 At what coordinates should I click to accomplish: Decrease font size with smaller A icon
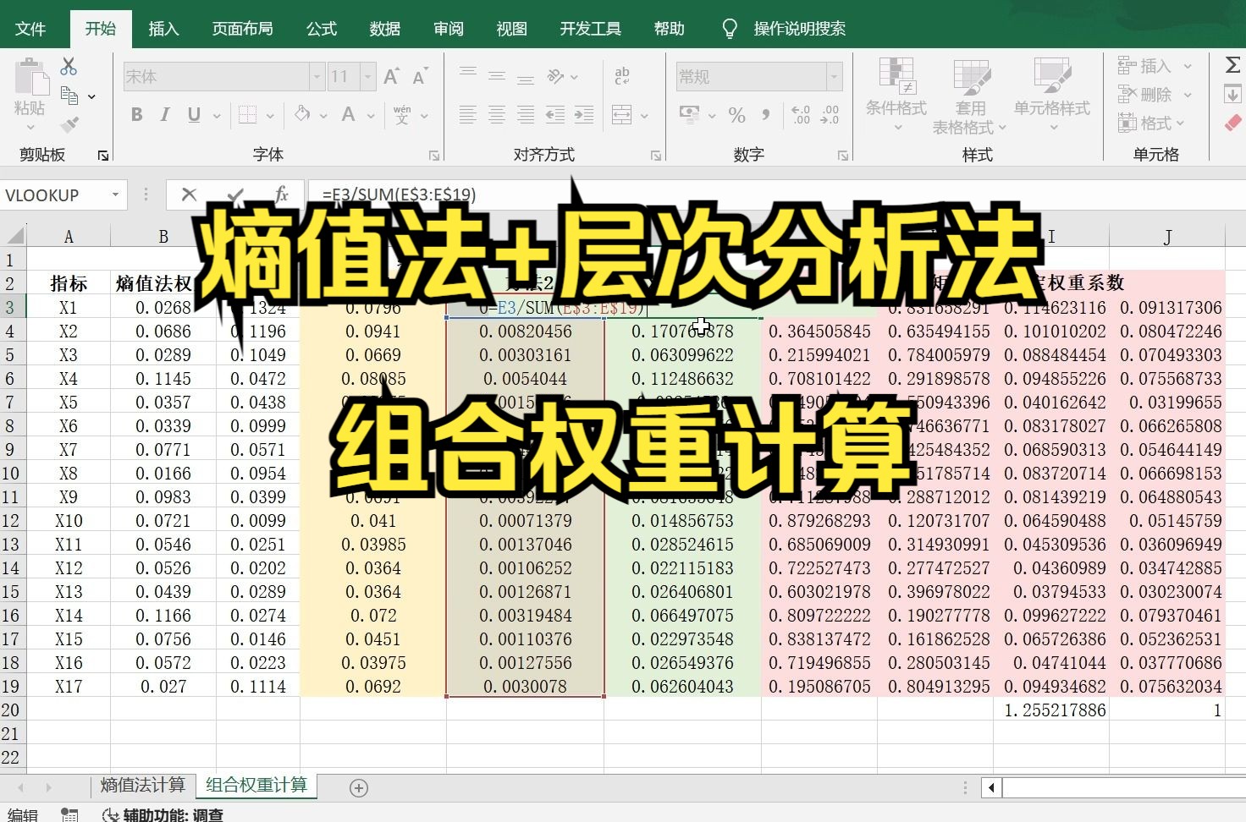(x=420, y=76)
